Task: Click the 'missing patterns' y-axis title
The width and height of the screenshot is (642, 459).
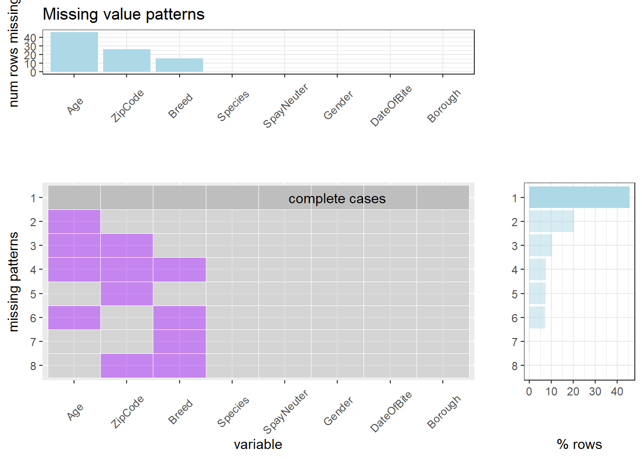Action: [14, 282]
